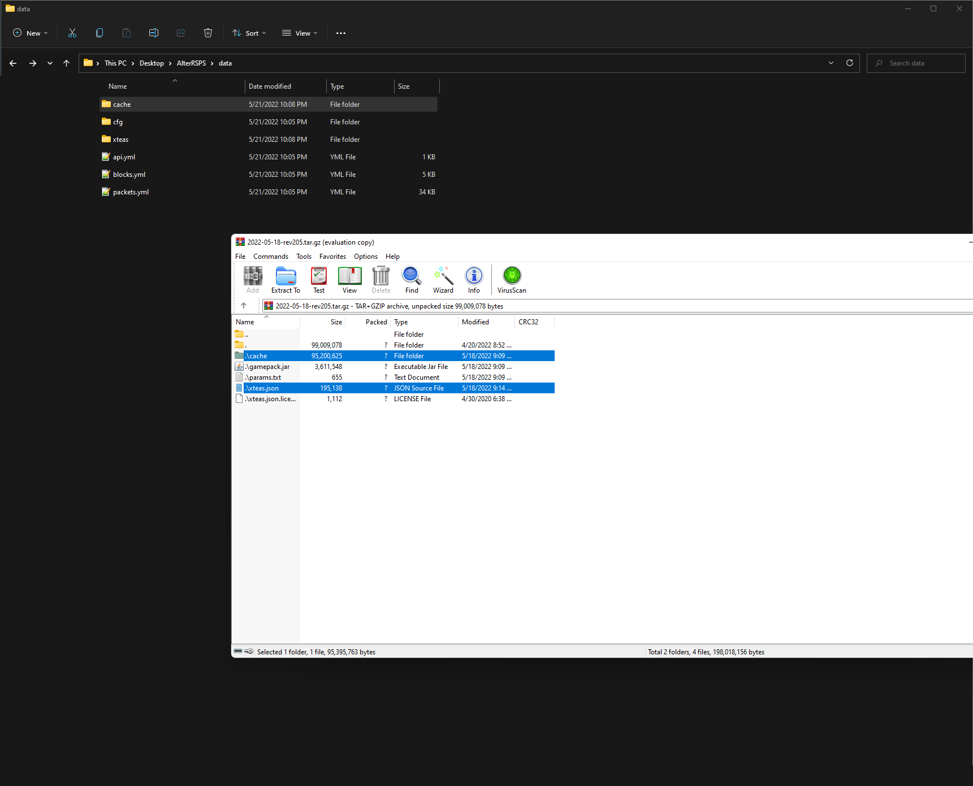Sort Explorer list by Name column
This screenshot has width=973, height=786.
172,86
